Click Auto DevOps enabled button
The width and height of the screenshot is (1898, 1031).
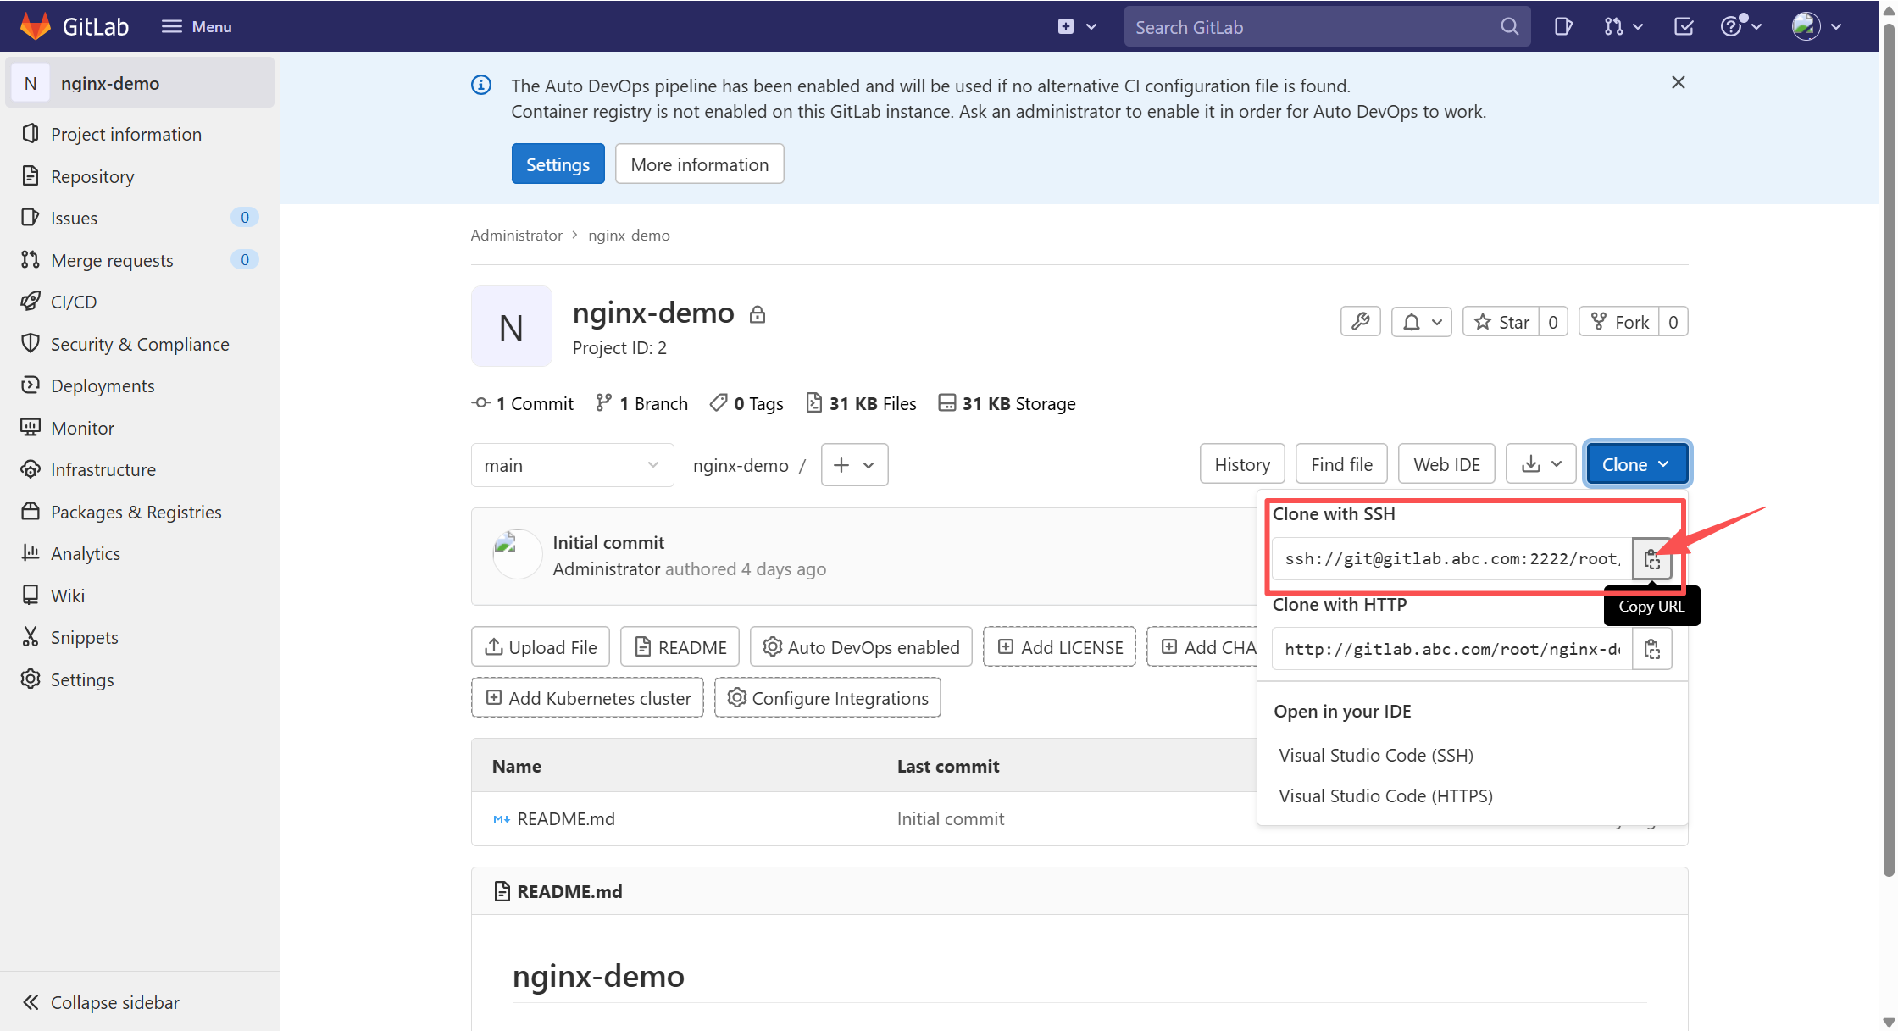click(861, 647)
